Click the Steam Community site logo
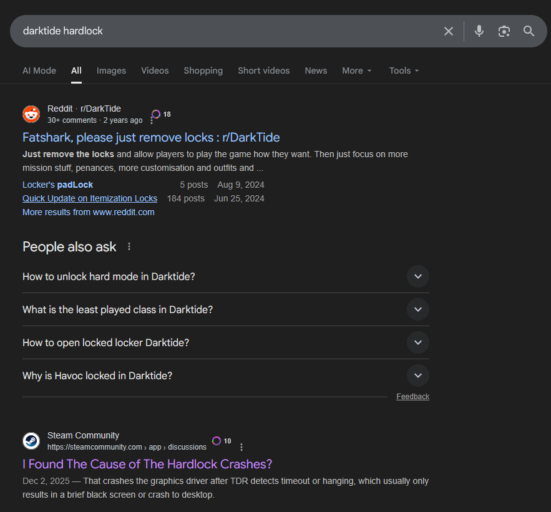551x512 pixels. (x=31, y=441)
